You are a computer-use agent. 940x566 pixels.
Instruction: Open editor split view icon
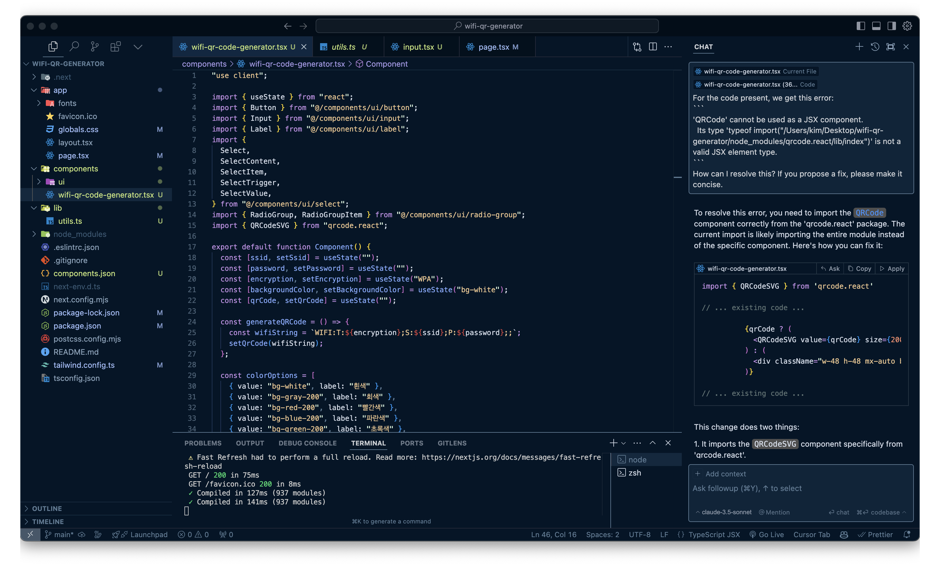pyautogui.click(x=653, y=46)
